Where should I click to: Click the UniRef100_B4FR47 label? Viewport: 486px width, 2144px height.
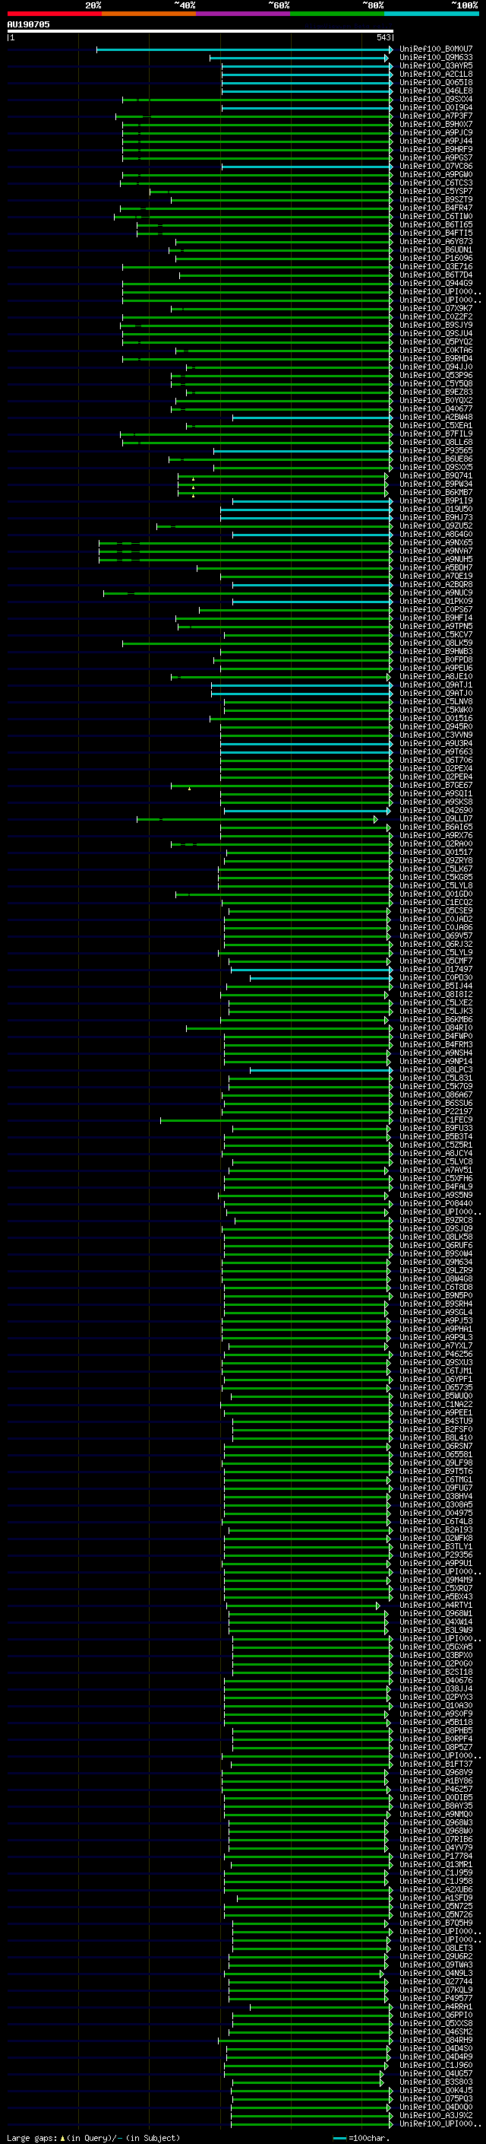point(436,208)
